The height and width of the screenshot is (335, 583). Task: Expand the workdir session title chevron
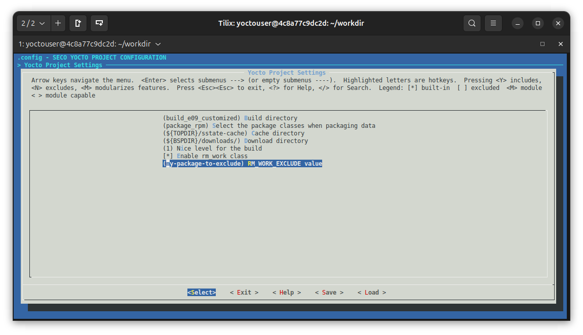tap(158, 44)
